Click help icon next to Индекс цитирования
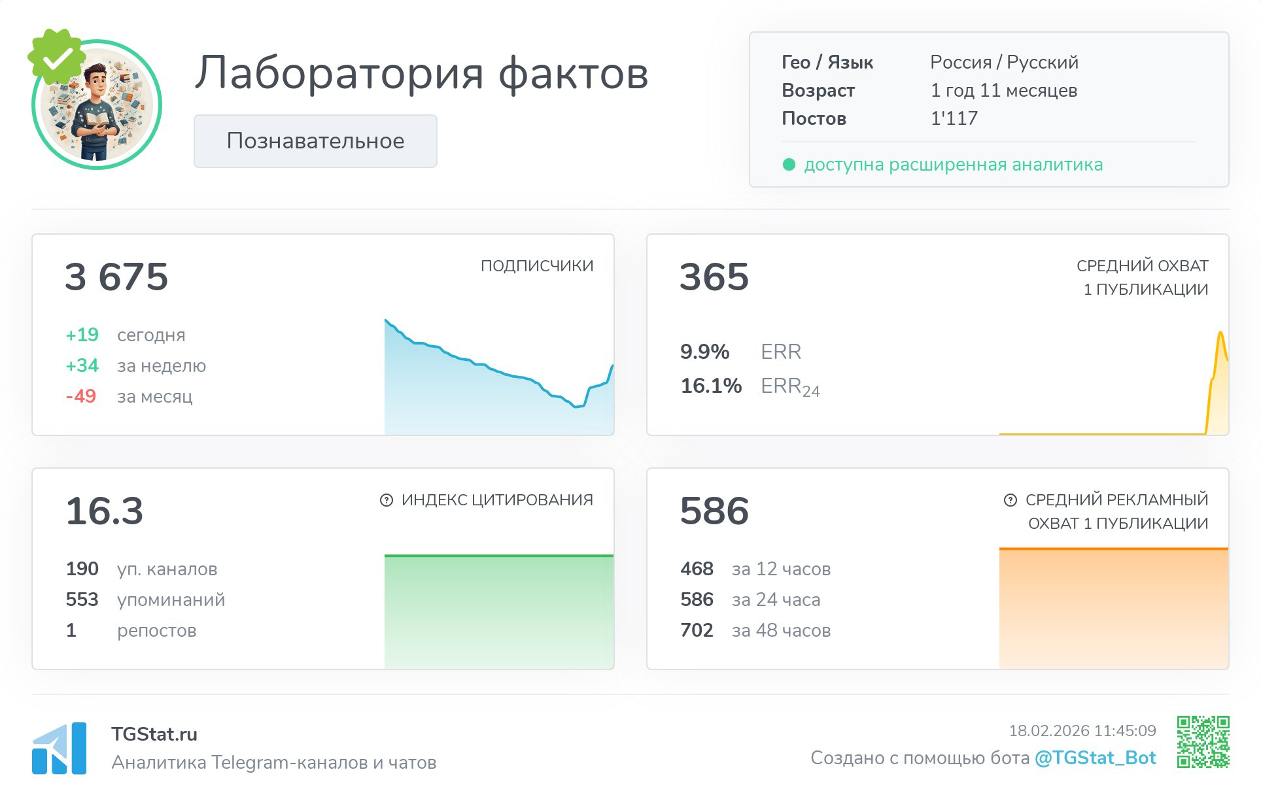 click(x=387, y=500)
